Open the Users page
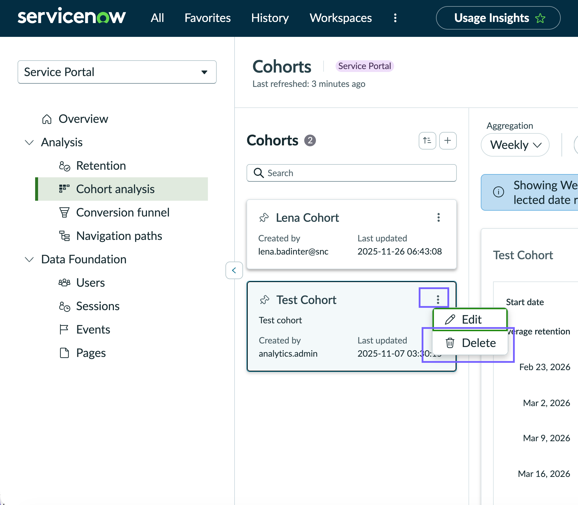 tap(90, 283)
